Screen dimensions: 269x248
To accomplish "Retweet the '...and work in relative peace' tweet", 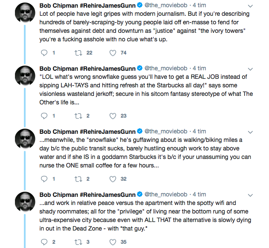I will [78, 242].
